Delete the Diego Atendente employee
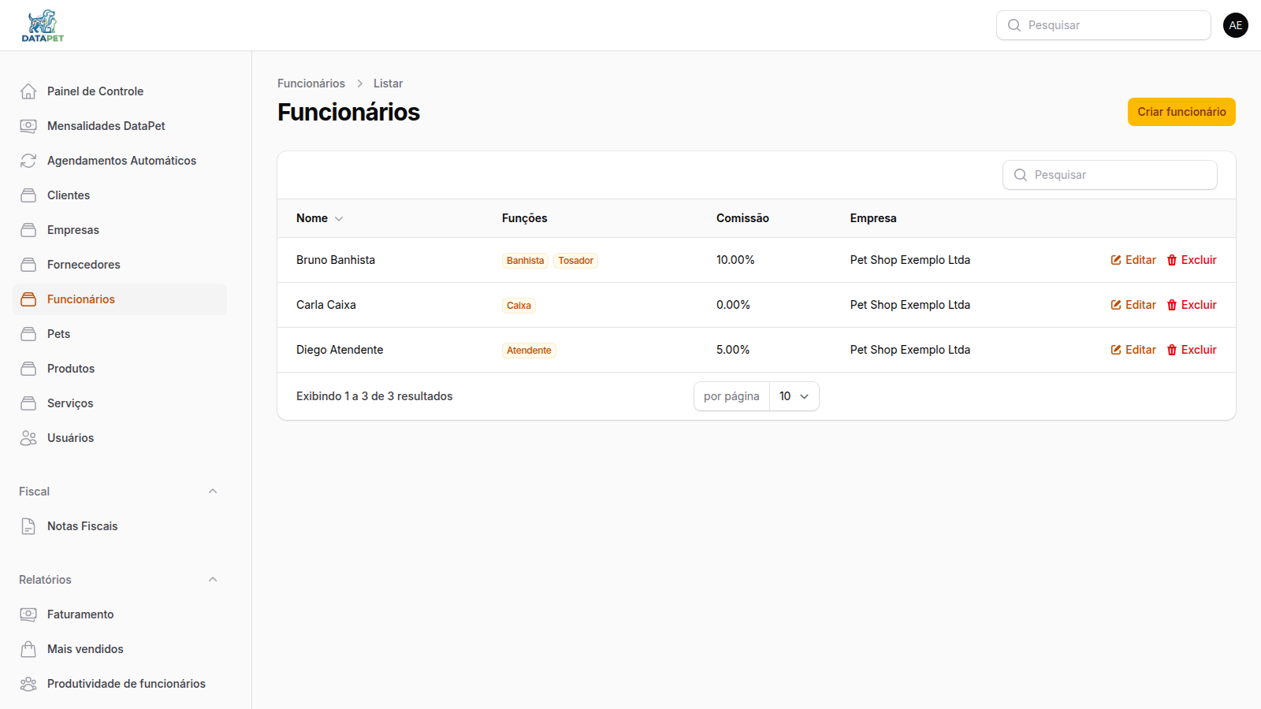1261x709 pixels. point(1192,350)
